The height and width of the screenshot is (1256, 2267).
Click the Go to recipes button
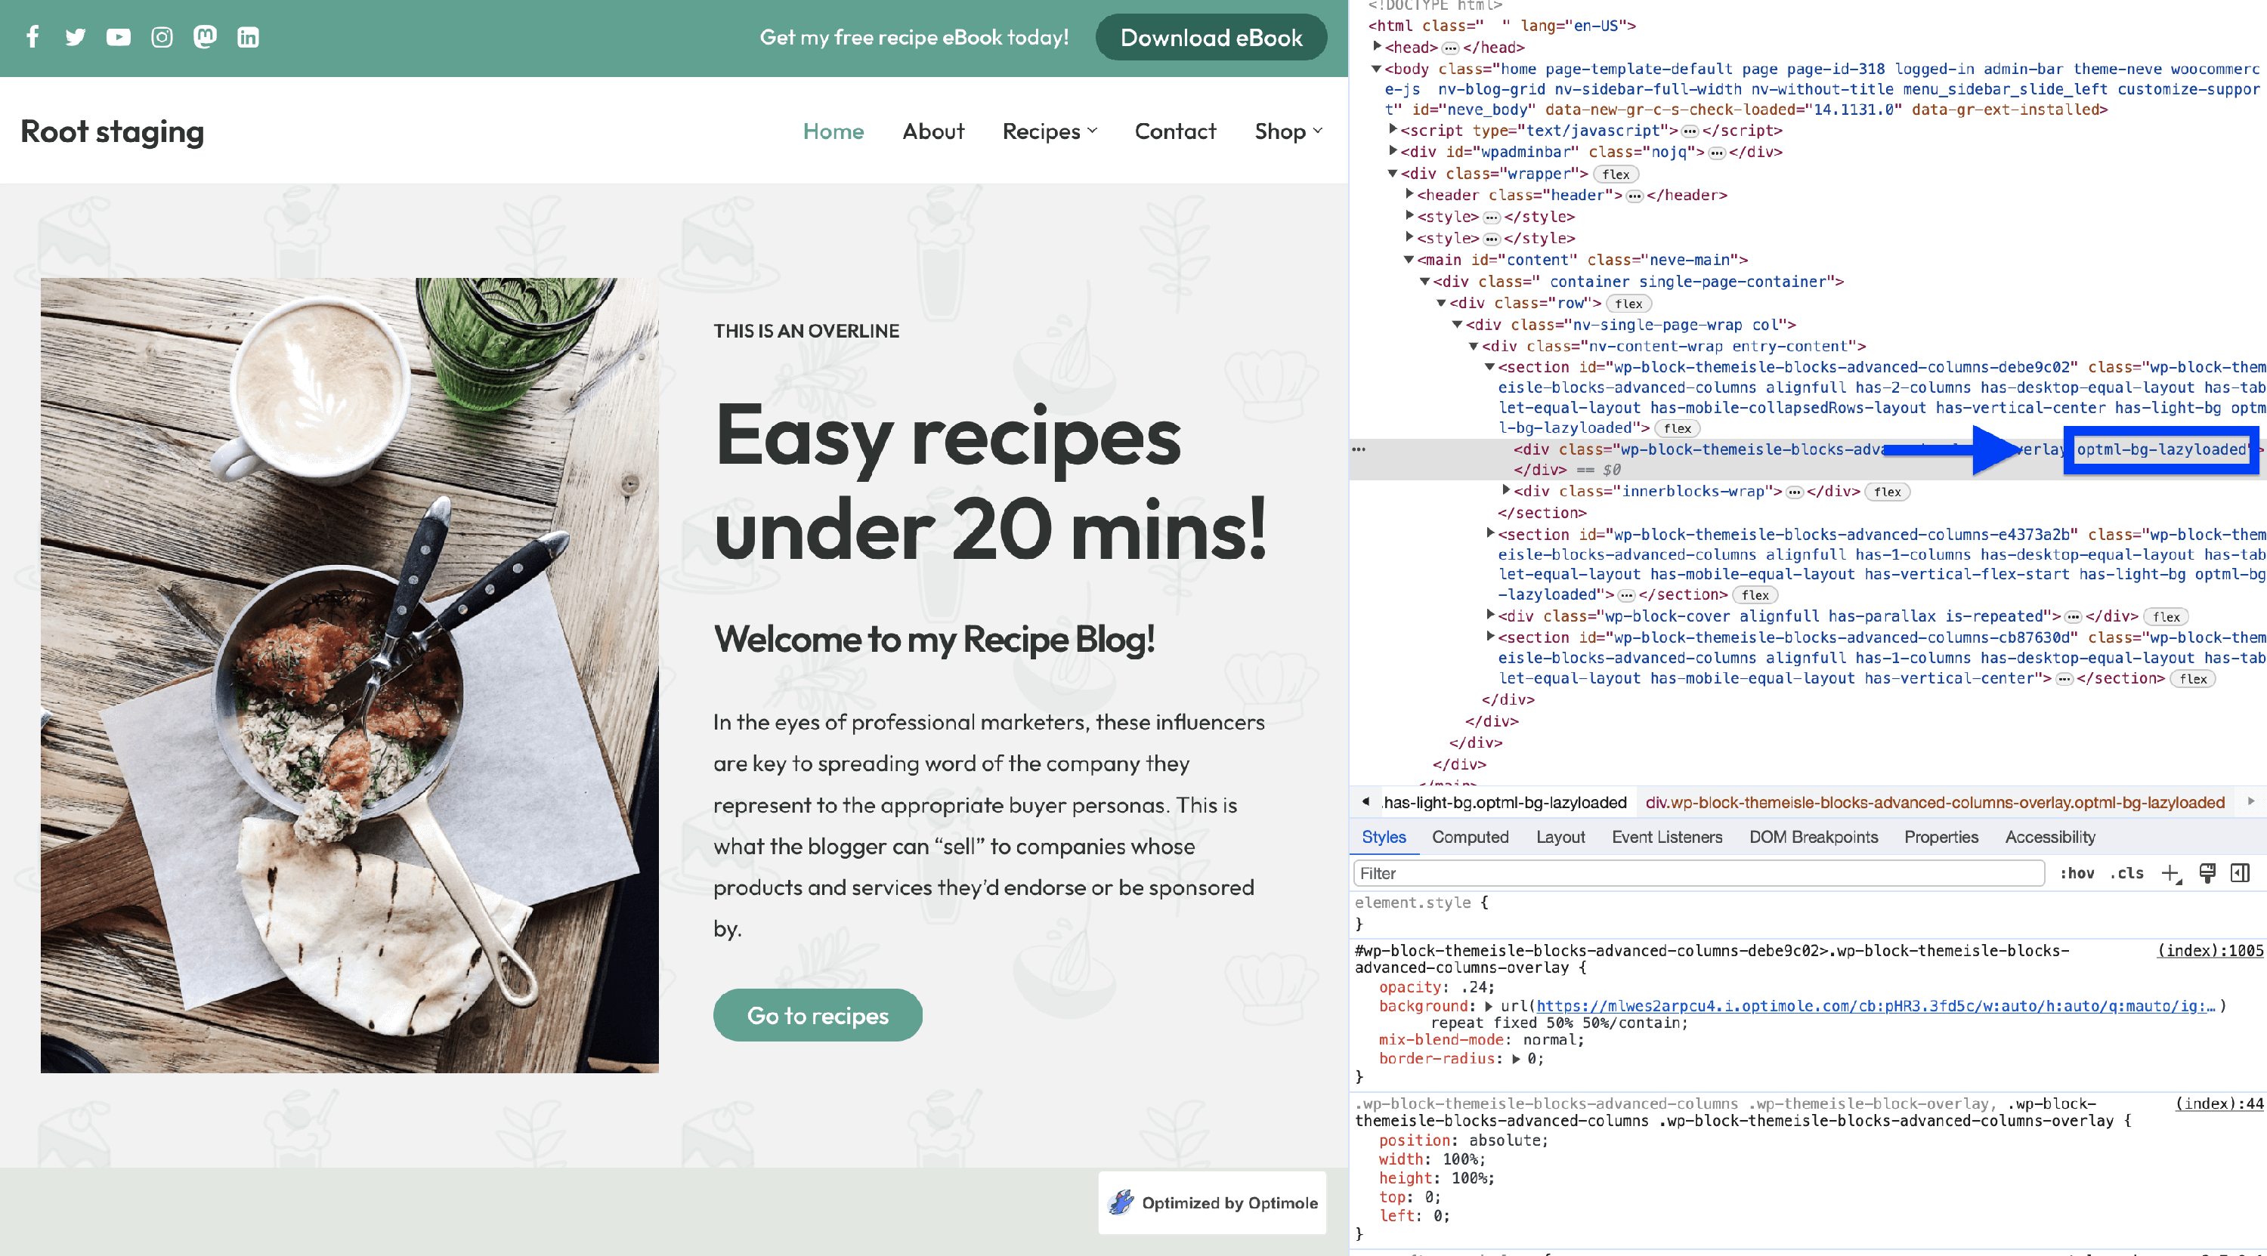tap(818, 1016)
